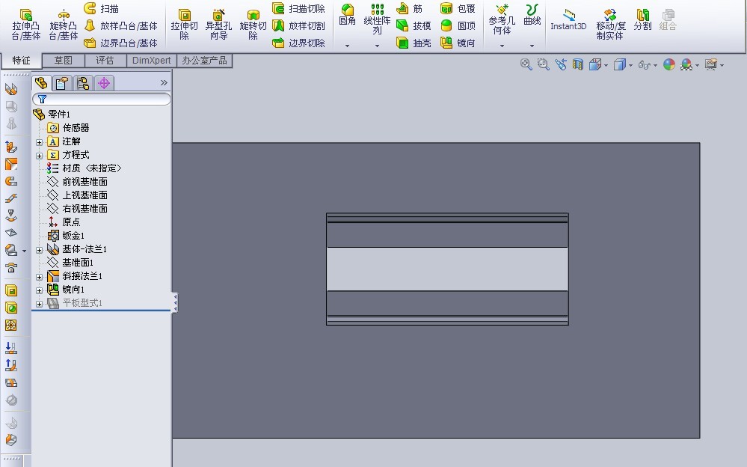Viewport: 747px width, 467px height.
Task: Click the 旋转凸台/基体 button
Action: (x=63, y=24)
